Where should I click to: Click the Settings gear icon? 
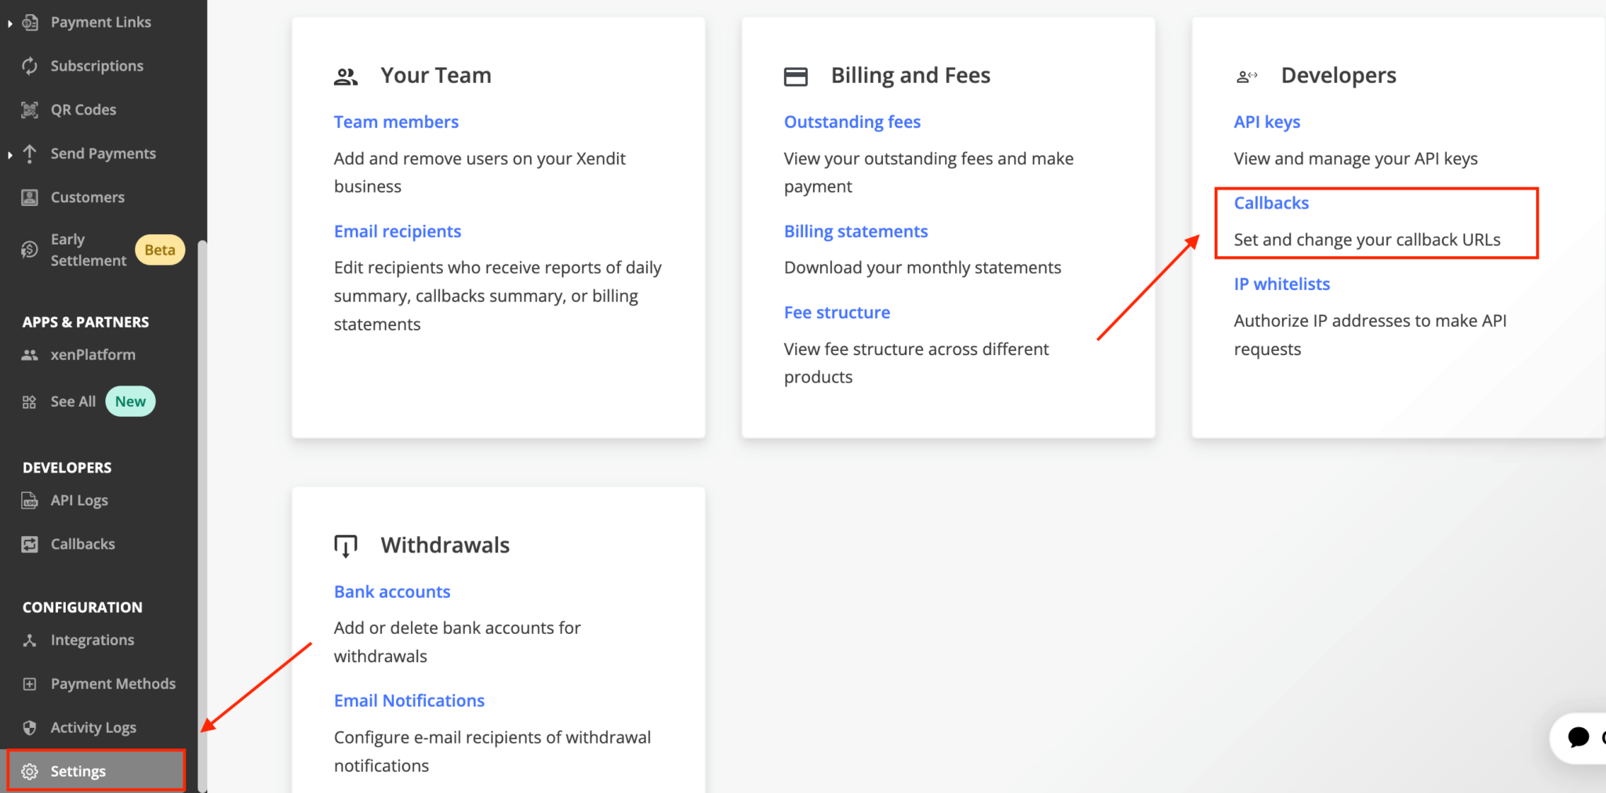click(x=30, y=772)
